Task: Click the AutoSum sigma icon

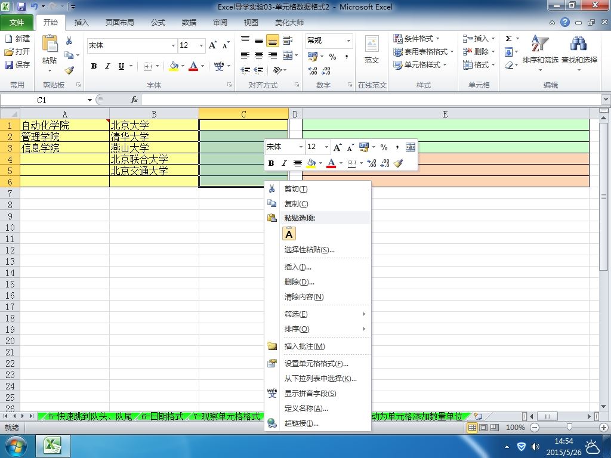Action: [508, 39]
